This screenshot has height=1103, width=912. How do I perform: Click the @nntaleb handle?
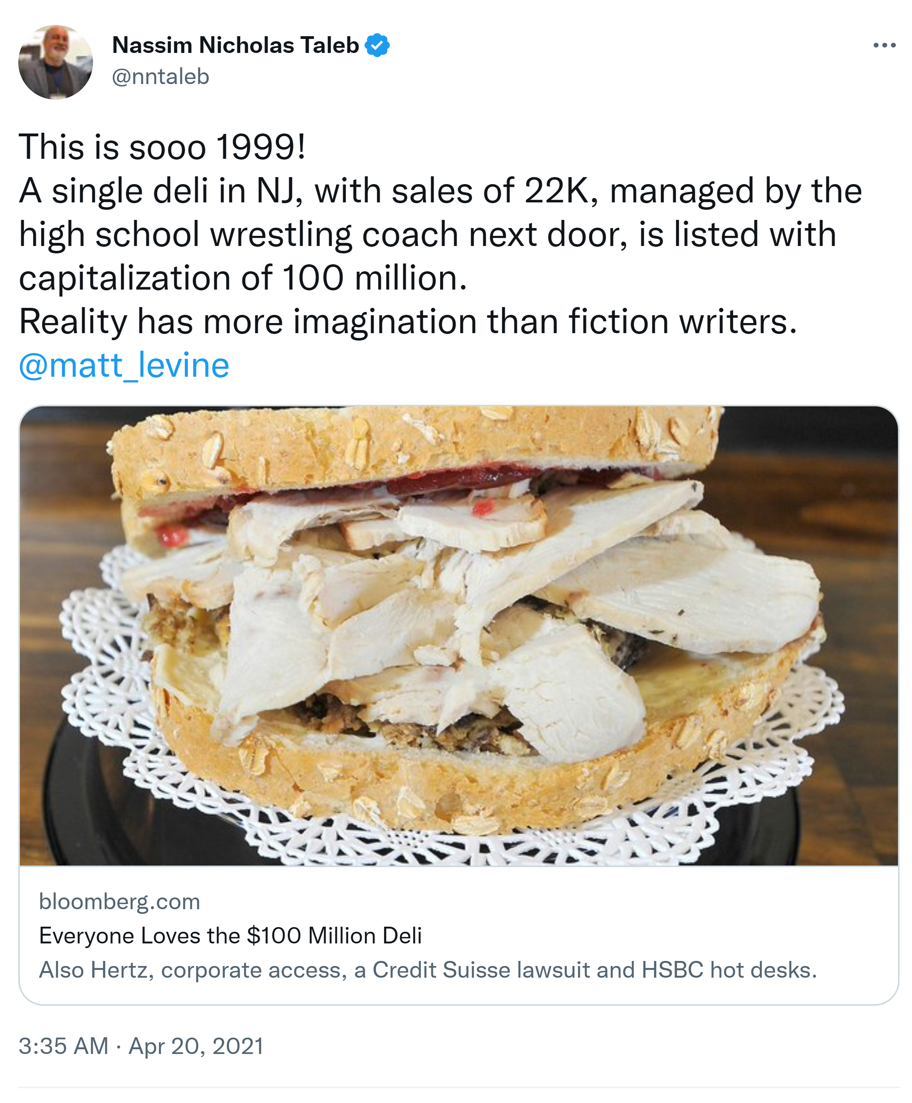click(x=161, y=77)
